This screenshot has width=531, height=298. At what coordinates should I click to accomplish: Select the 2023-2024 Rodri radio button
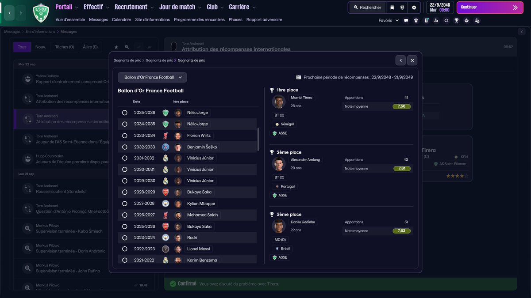[125, 238]
